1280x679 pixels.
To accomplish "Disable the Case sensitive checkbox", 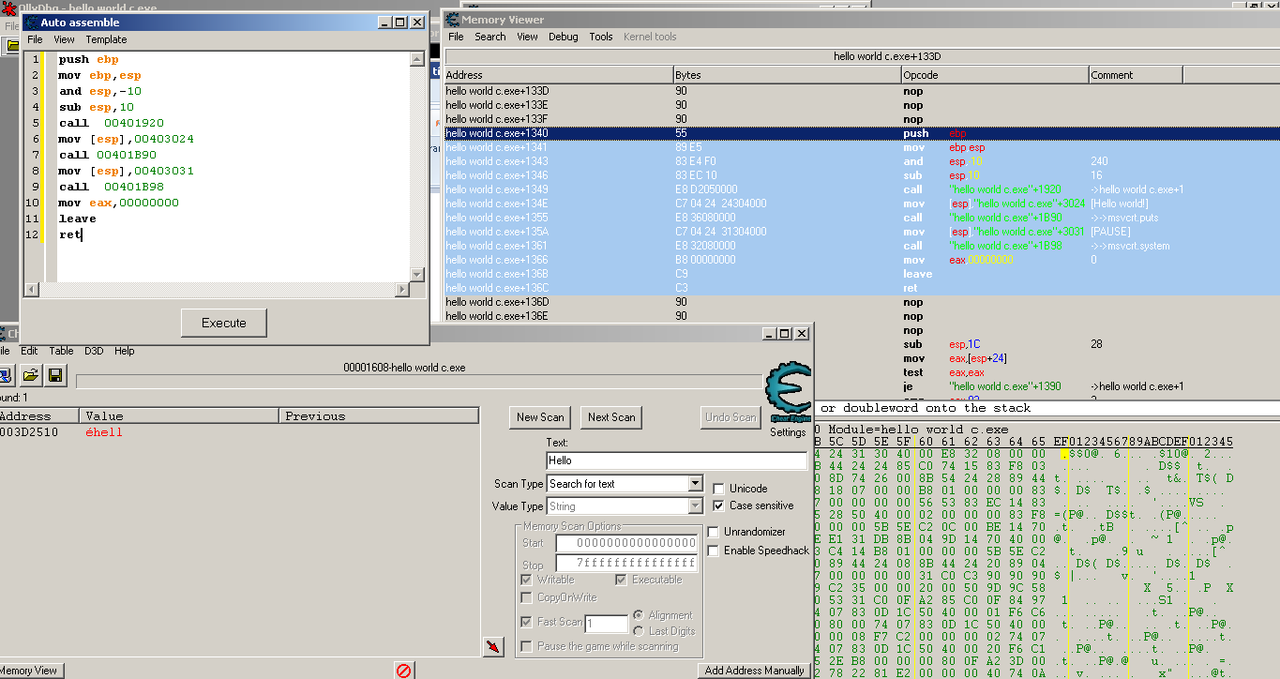I will click(718, 505).
